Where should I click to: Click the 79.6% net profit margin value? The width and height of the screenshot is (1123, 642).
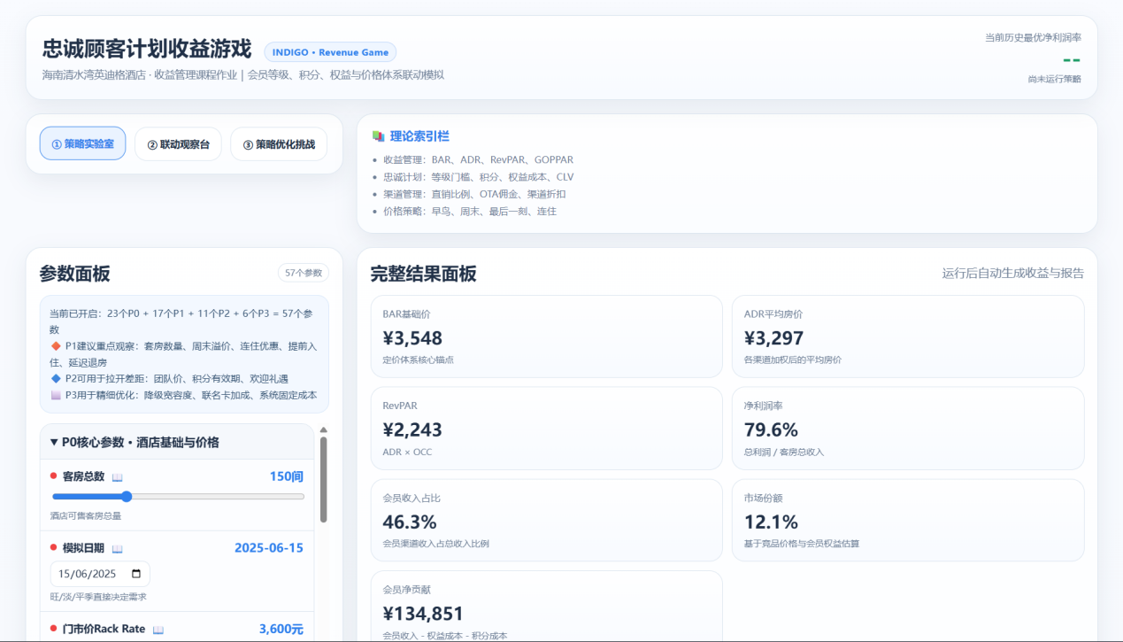tap(771, 429)
